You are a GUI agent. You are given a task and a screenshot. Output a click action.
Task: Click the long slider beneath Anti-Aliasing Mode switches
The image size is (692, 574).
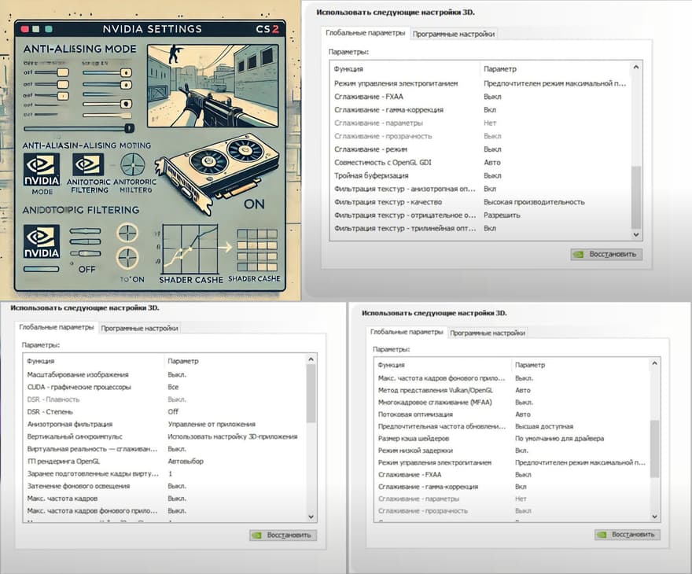(77, 127)
